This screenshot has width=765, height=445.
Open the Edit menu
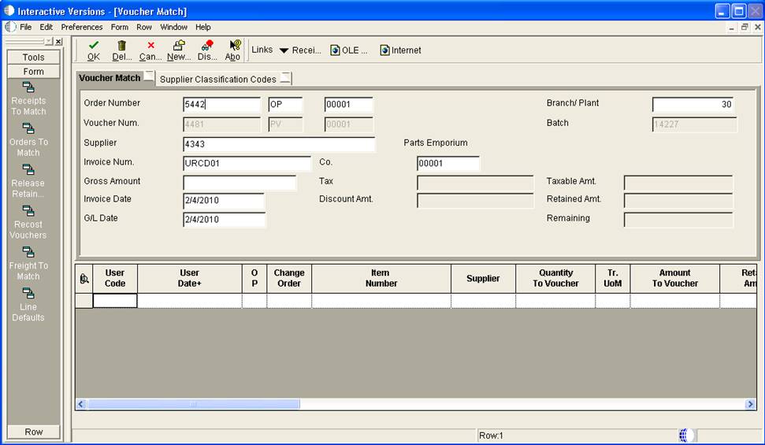46,27
